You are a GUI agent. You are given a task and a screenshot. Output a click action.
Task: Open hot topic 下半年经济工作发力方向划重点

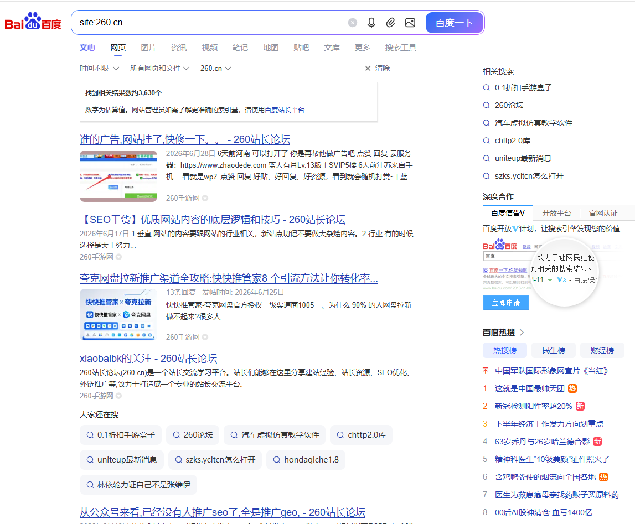tap(549, 424)
